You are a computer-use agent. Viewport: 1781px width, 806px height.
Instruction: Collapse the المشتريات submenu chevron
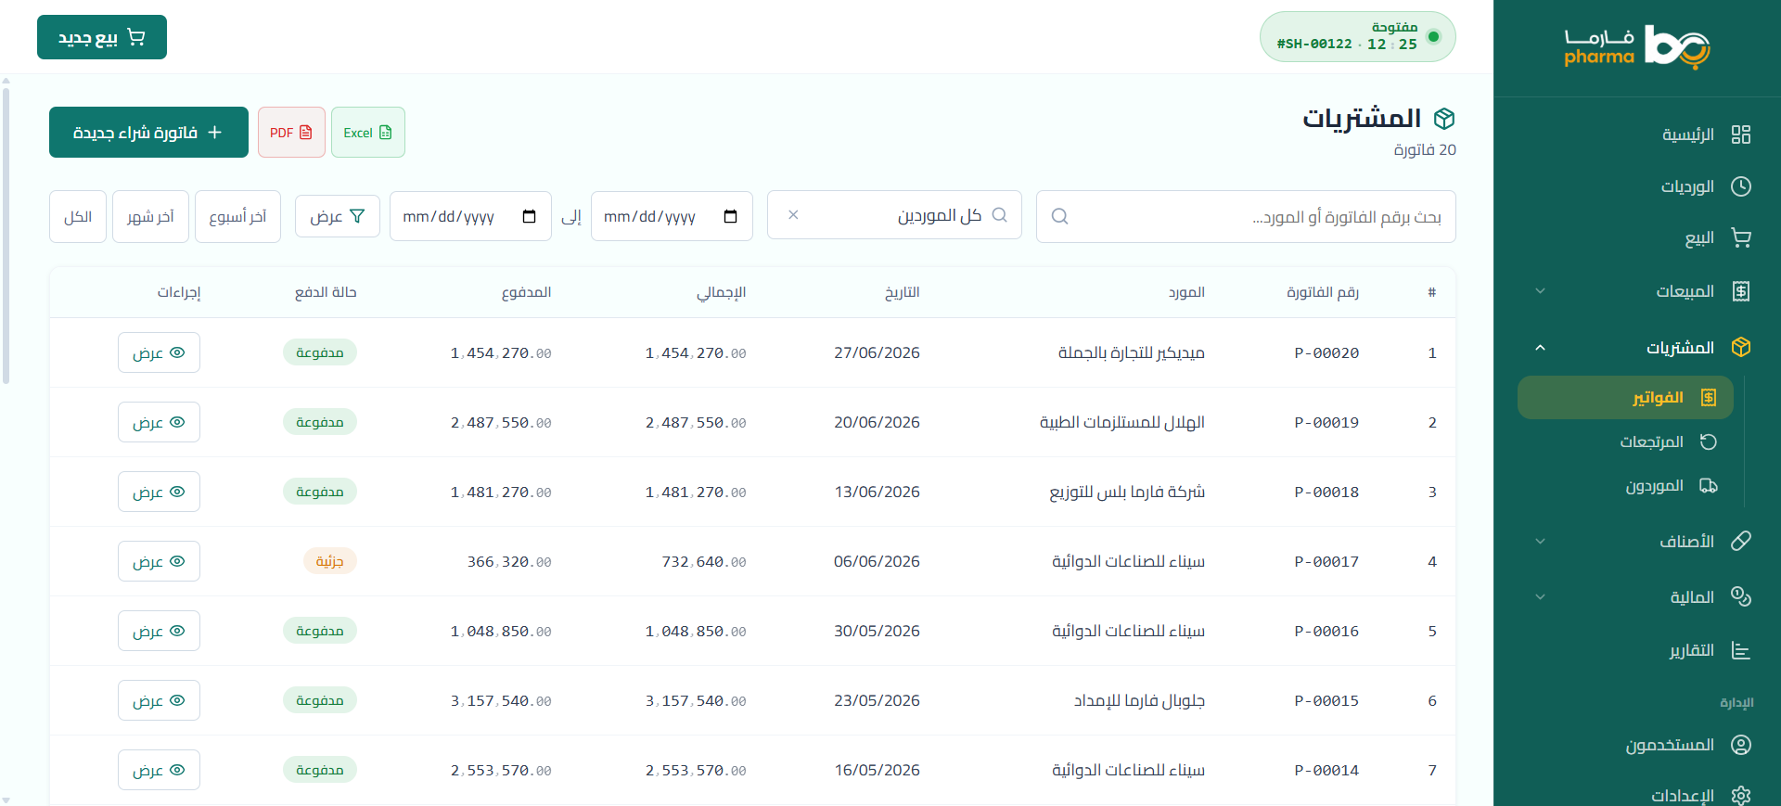pos(1540,347)
